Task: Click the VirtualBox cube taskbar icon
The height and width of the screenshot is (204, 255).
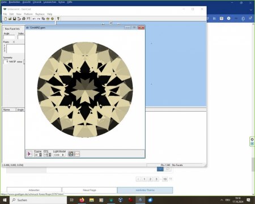Action: (121, 200)
